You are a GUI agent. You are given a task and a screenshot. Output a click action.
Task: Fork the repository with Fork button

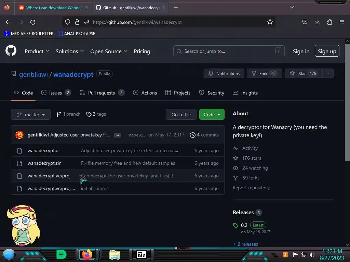pos(264,74)
